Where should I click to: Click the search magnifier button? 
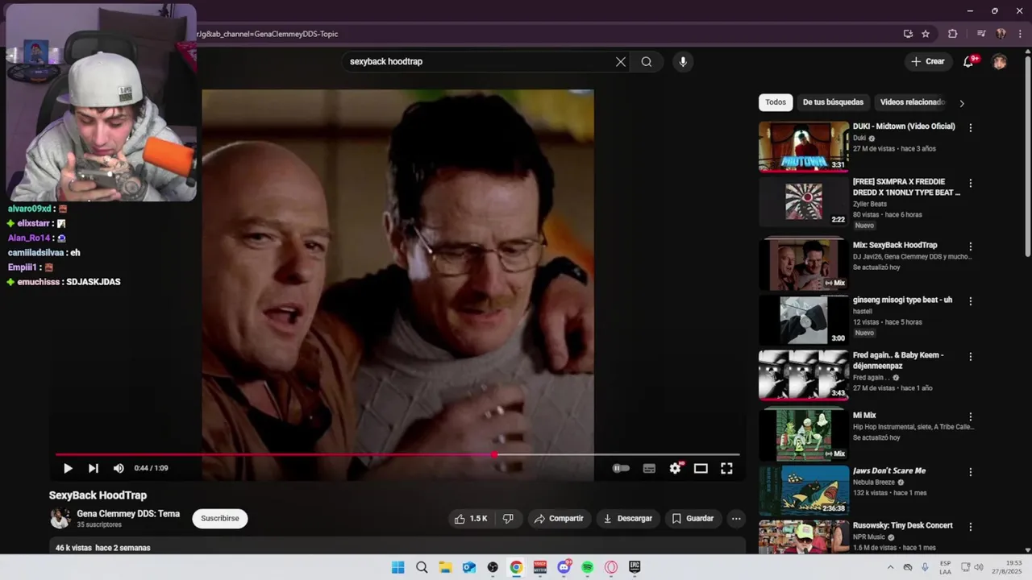click(647, 62)
